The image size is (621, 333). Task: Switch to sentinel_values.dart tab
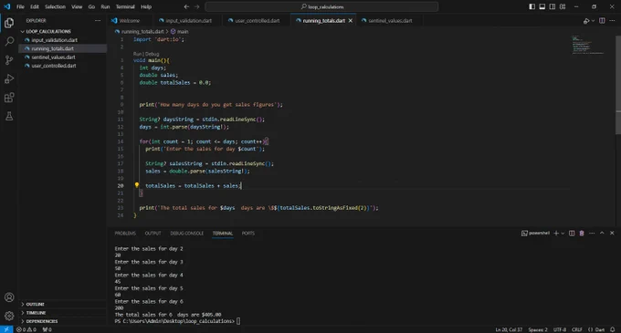pos(390,21)
